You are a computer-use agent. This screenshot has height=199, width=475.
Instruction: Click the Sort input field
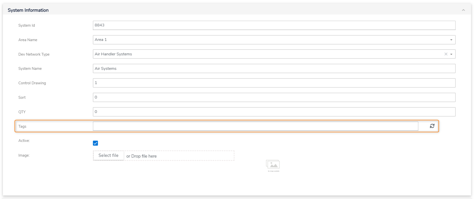(274, 98)
